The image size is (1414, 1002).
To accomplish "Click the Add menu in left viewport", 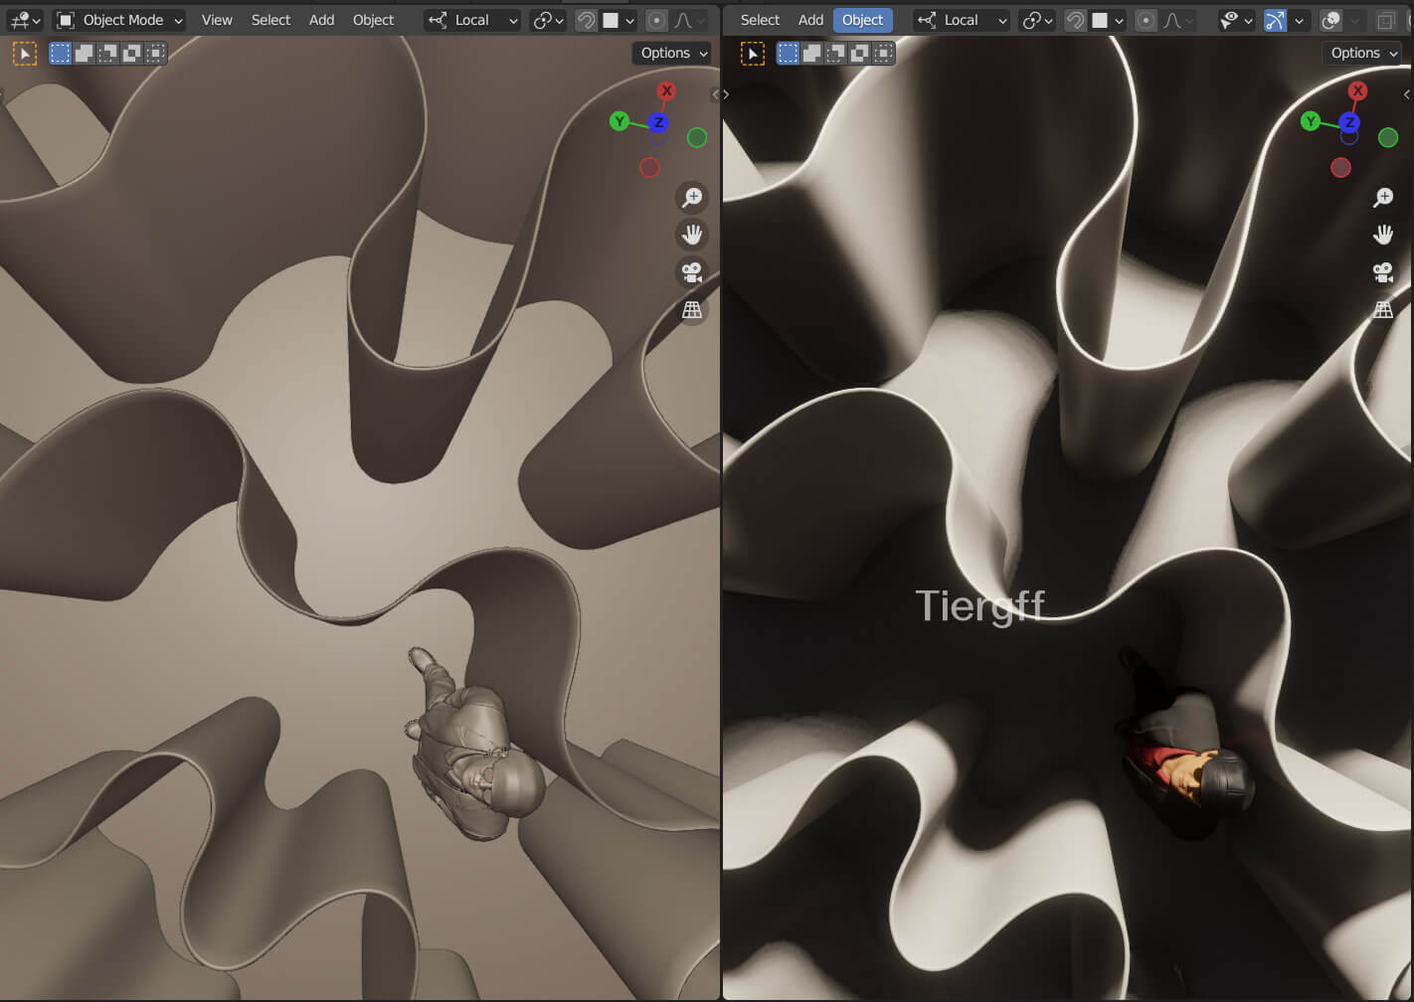I will [x=321, y=20].
